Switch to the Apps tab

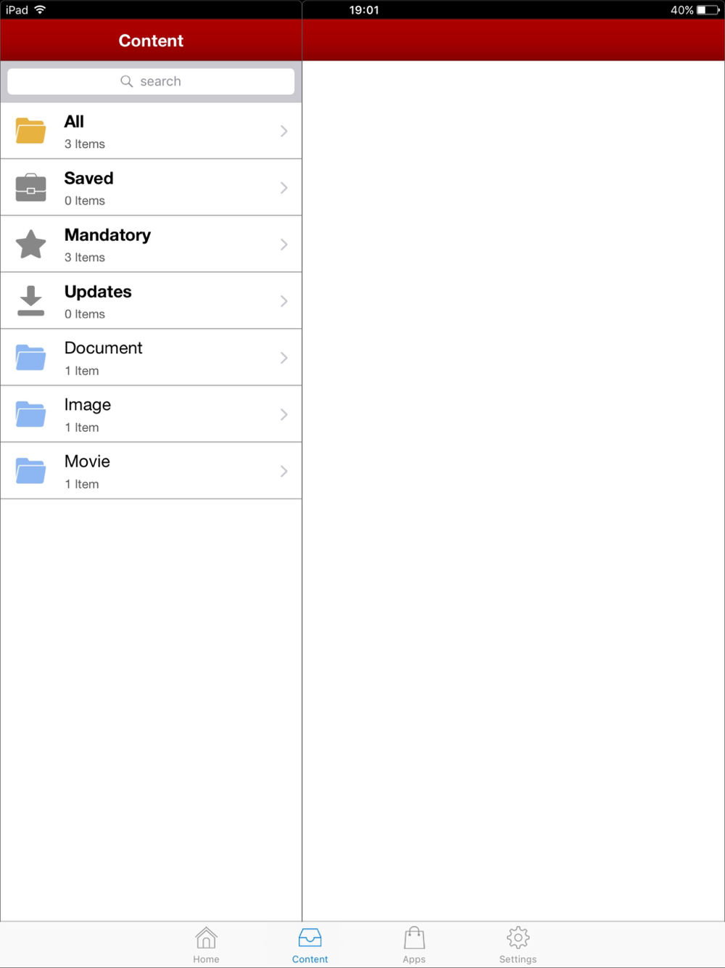tap(414, 945)
